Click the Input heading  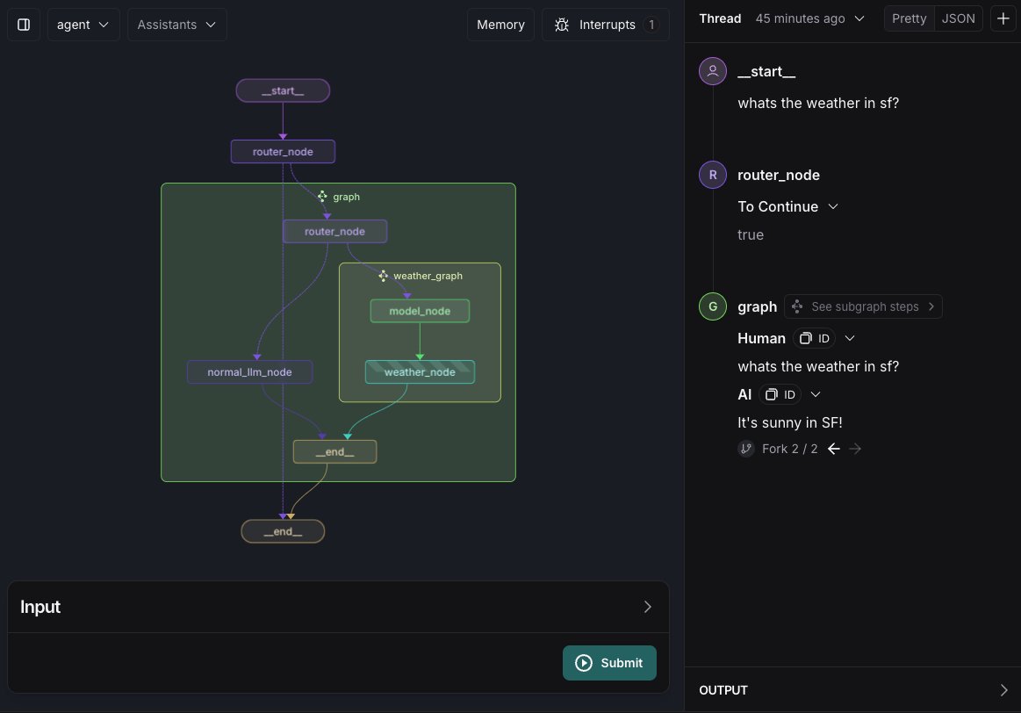point(40,607)
